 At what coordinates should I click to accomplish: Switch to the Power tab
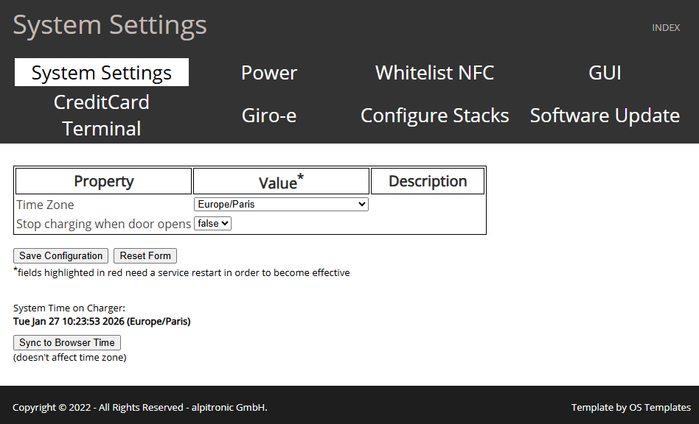pyautogui.click(x=269, y=73)
